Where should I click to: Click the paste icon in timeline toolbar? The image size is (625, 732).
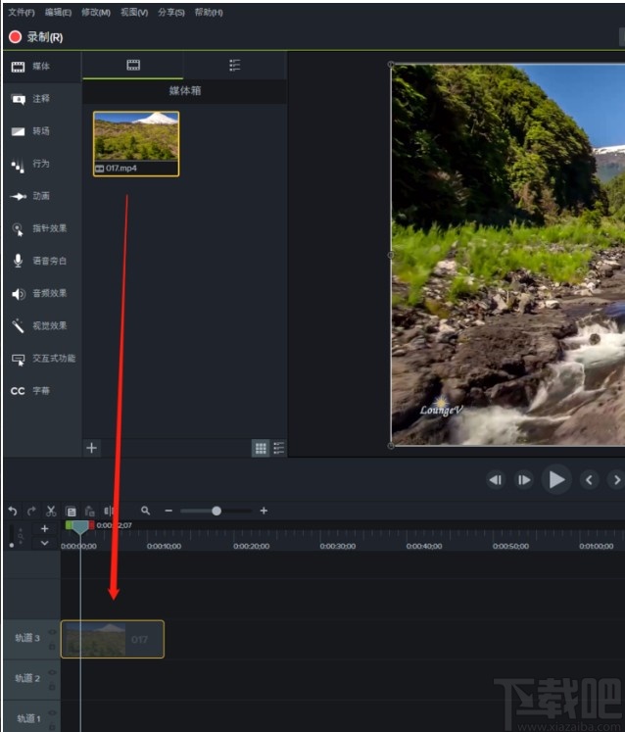click(89, 512)
